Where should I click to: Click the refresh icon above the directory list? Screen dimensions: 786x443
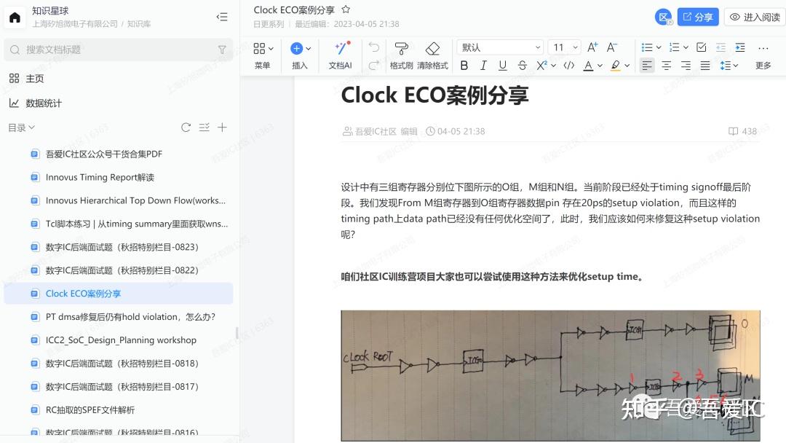186,127
